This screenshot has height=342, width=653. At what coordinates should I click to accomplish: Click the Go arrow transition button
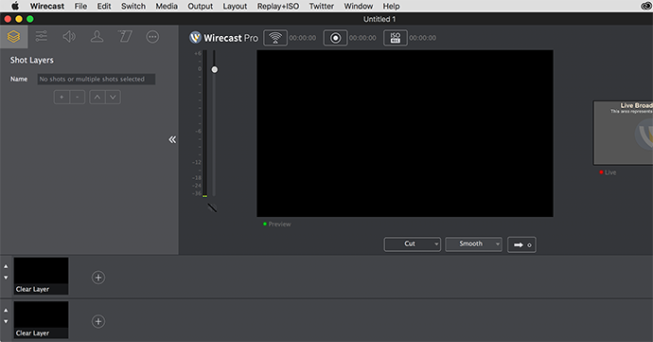coord(521,244)
